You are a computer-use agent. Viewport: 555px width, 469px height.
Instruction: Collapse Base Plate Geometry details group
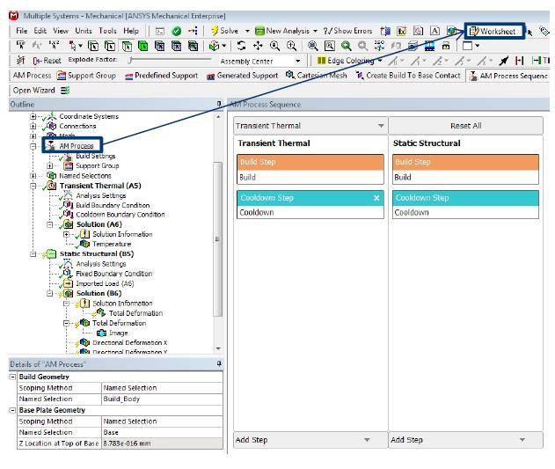coord(12,410)
